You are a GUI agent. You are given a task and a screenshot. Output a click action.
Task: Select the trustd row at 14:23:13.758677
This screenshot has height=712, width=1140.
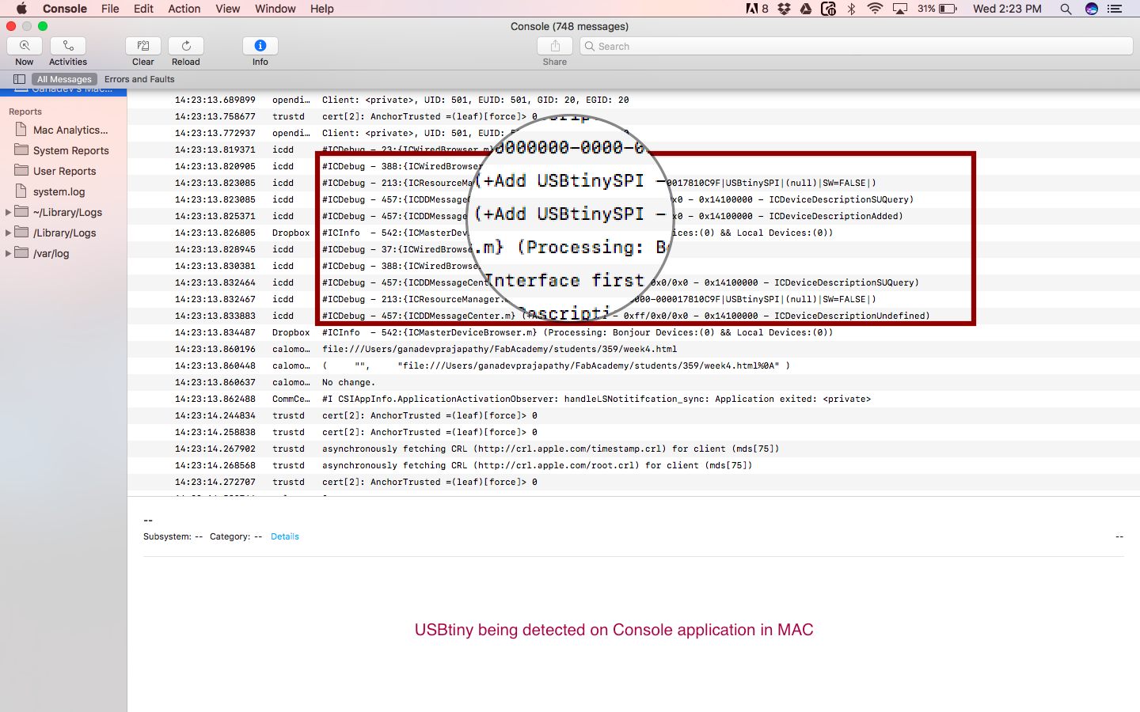(633, 116)
